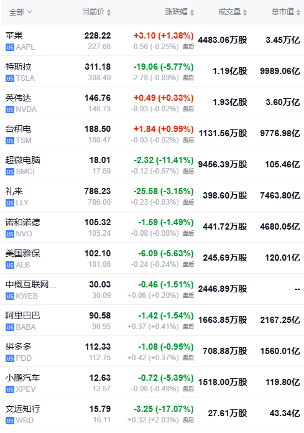Sort by 涨跌幅 column arrows
Image resolution: width=304 pixels, height=433 pixels.
tap(192, 12)
